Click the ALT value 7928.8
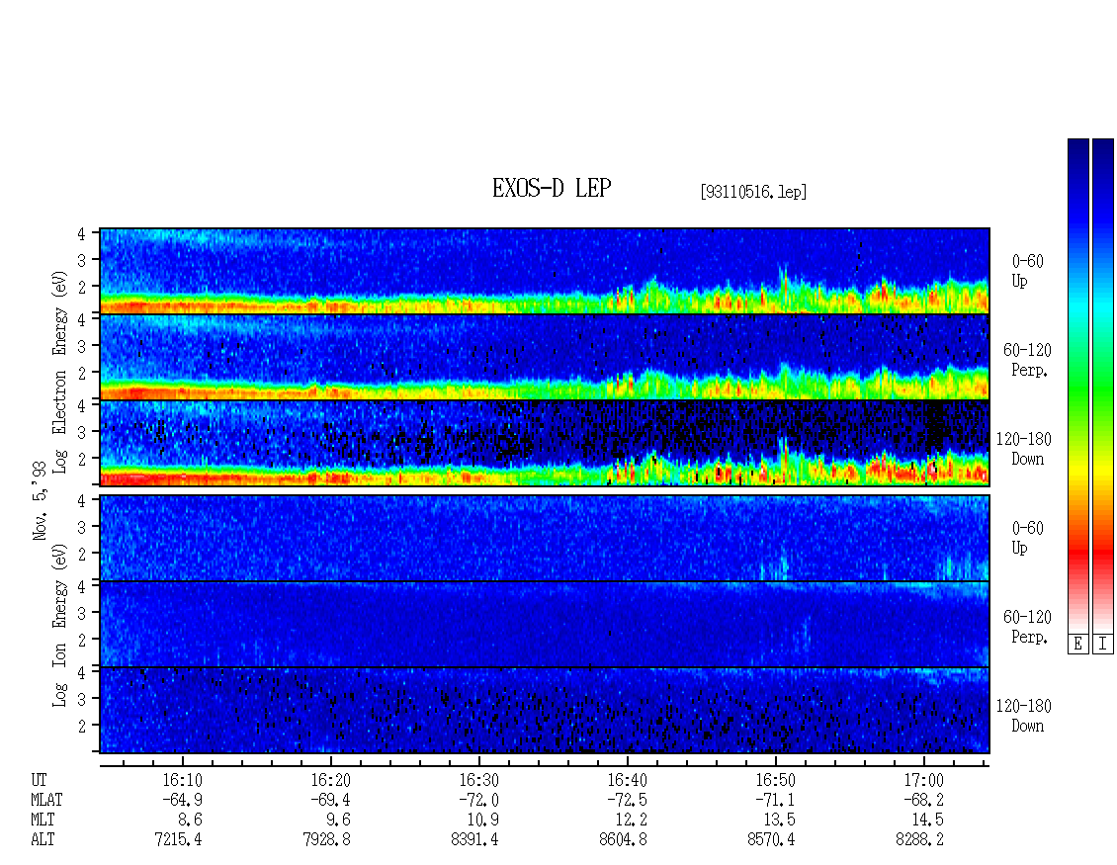Image resolution: width=1117 pixels, height=865 pixels. (326, 840)
